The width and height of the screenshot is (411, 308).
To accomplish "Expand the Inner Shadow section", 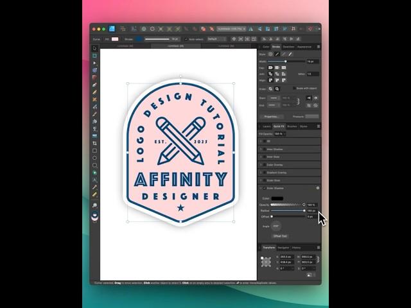I will click(x=261, y=149).
